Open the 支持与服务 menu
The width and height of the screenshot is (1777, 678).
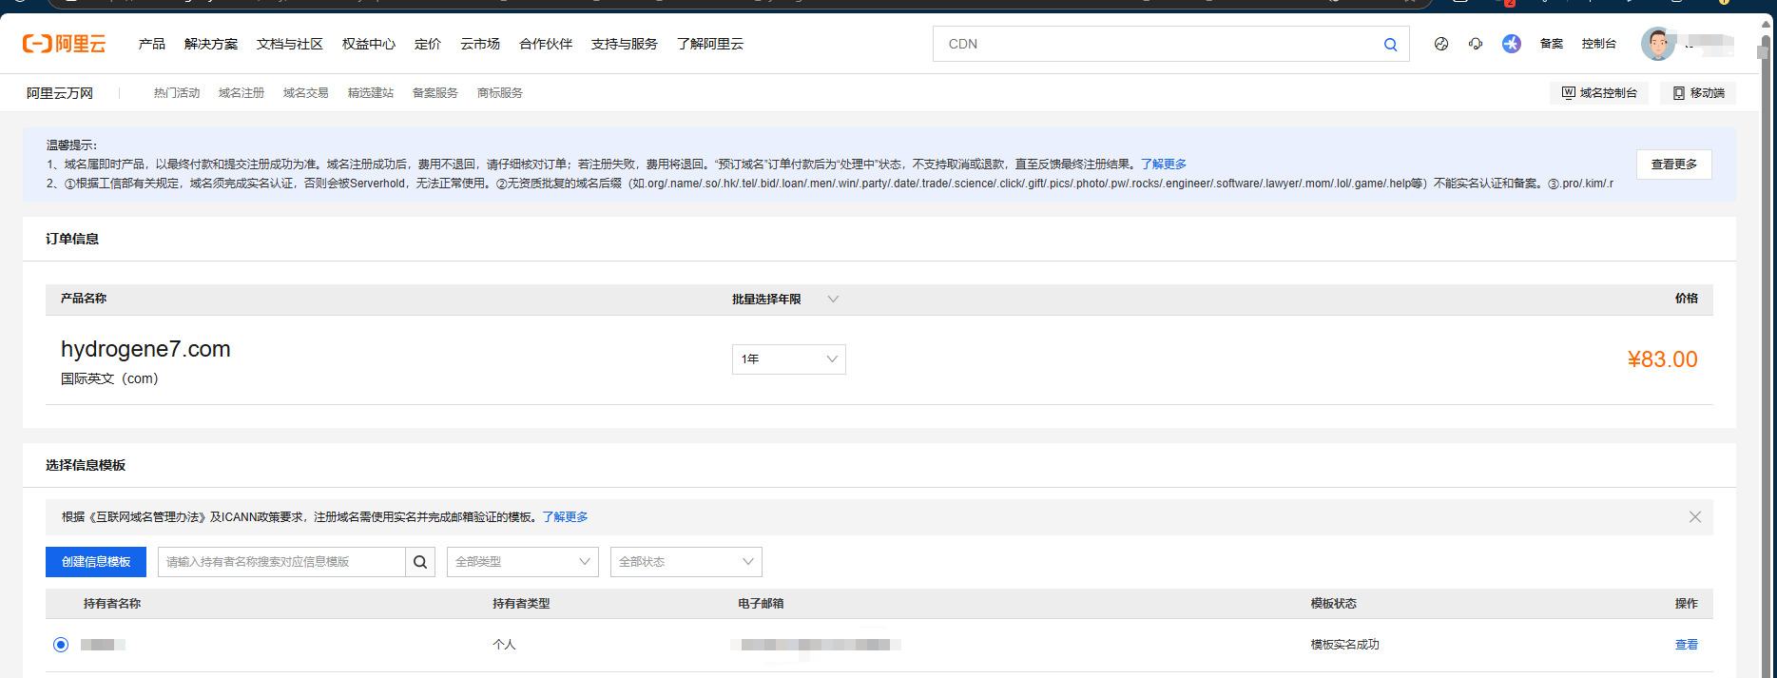pyautogui.click(x=625, y=44)
